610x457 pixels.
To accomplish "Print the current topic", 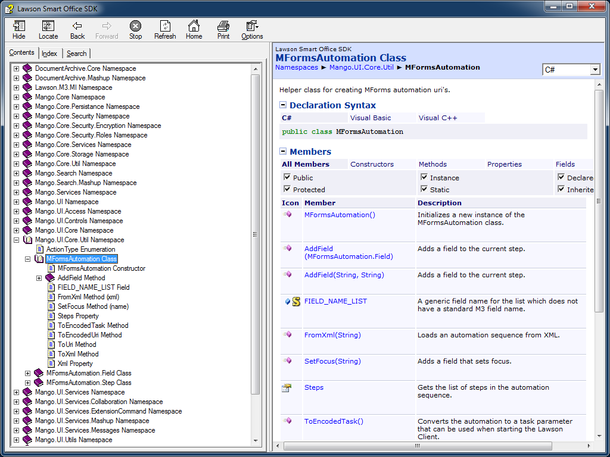I will [223, 30].
